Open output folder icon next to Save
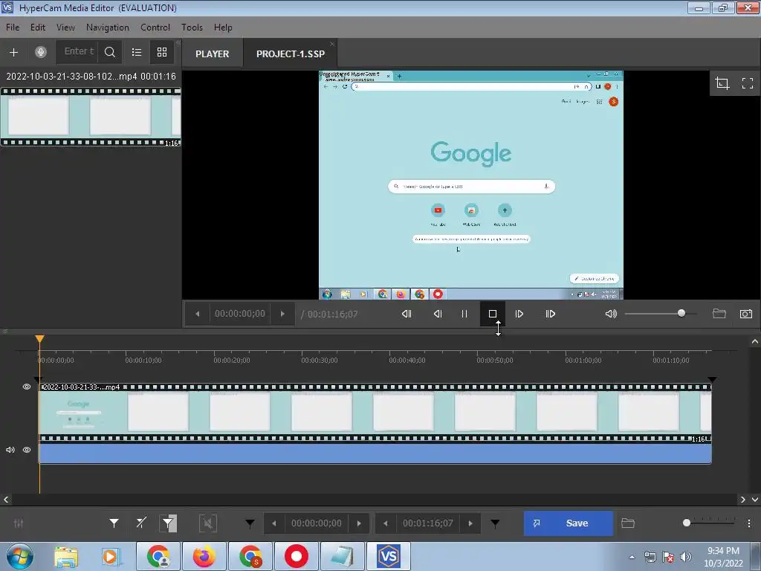The image size is (761, 571). pos(628,523)
